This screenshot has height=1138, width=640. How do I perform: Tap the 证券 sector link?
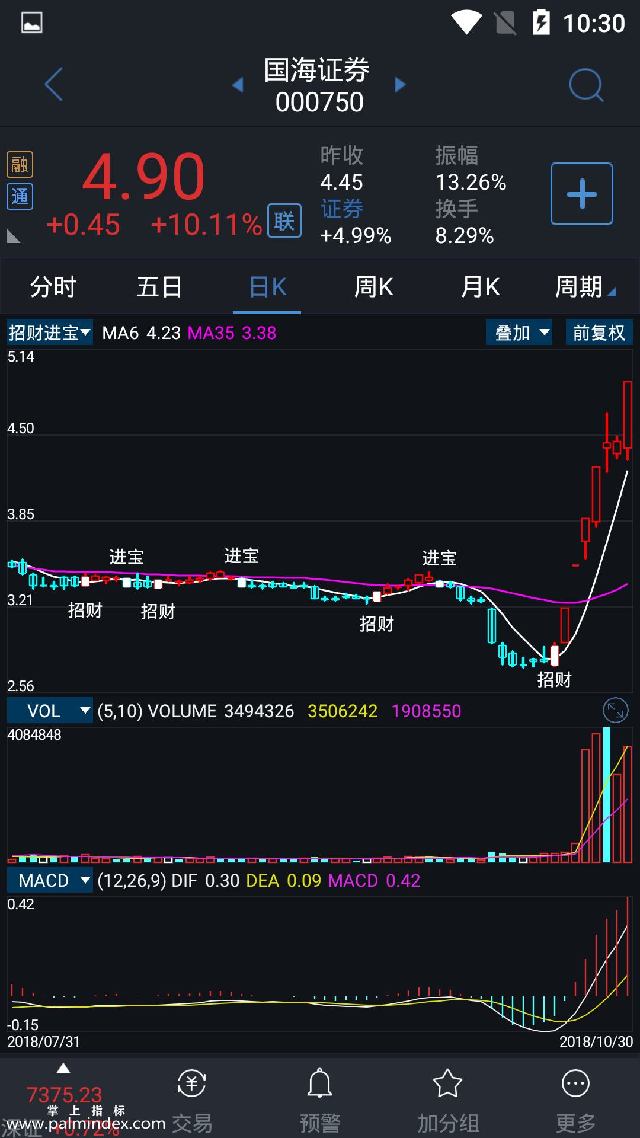(x=342, y=209)
